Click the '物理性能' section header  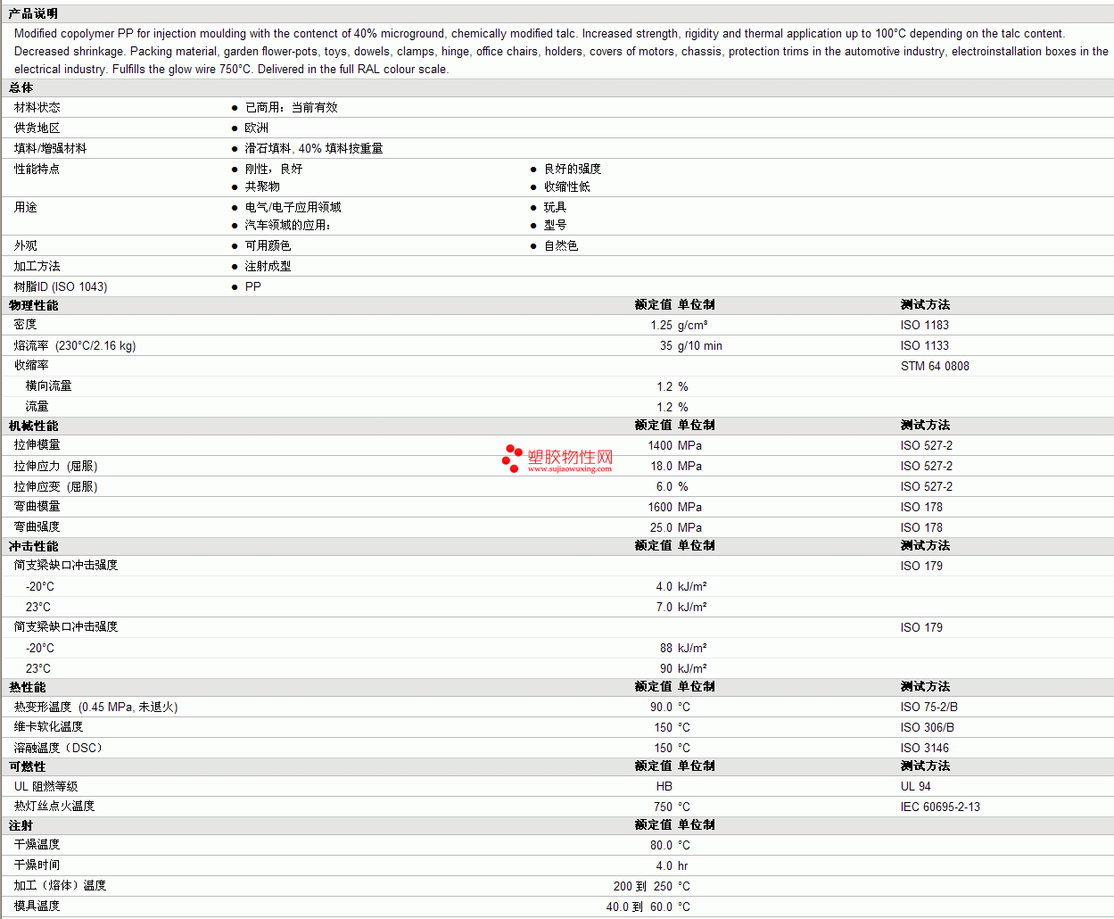pos(34,305)
